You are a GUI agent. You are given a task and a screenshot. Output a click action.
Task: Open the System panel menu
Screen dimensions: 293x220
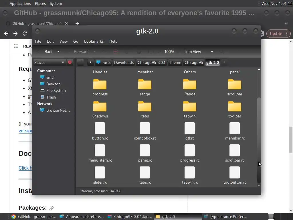click(x=56, y=3)
